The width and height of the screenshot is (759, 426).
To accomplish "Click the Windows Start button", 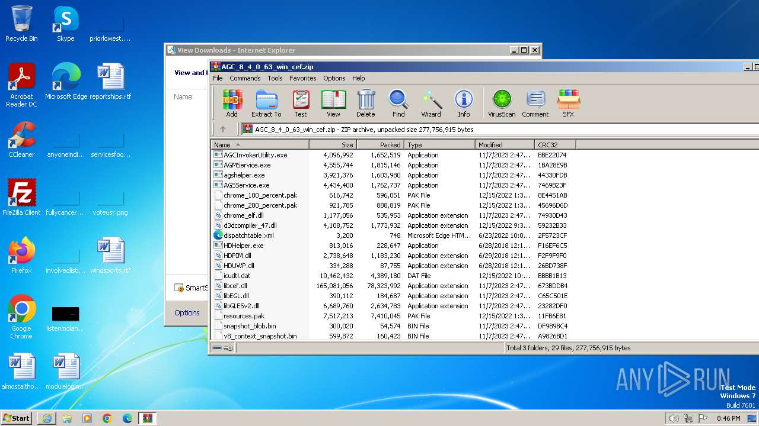I will tap(17, 418).
